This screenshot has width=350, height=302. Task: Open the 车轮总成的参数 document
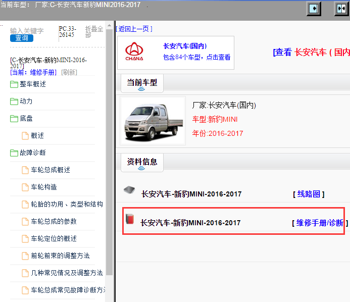click(54, 221)
